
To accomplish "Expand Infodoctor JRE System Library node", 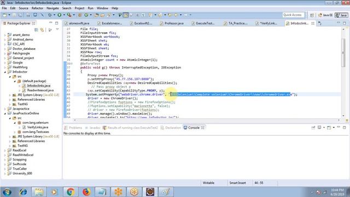I will 10,95.
